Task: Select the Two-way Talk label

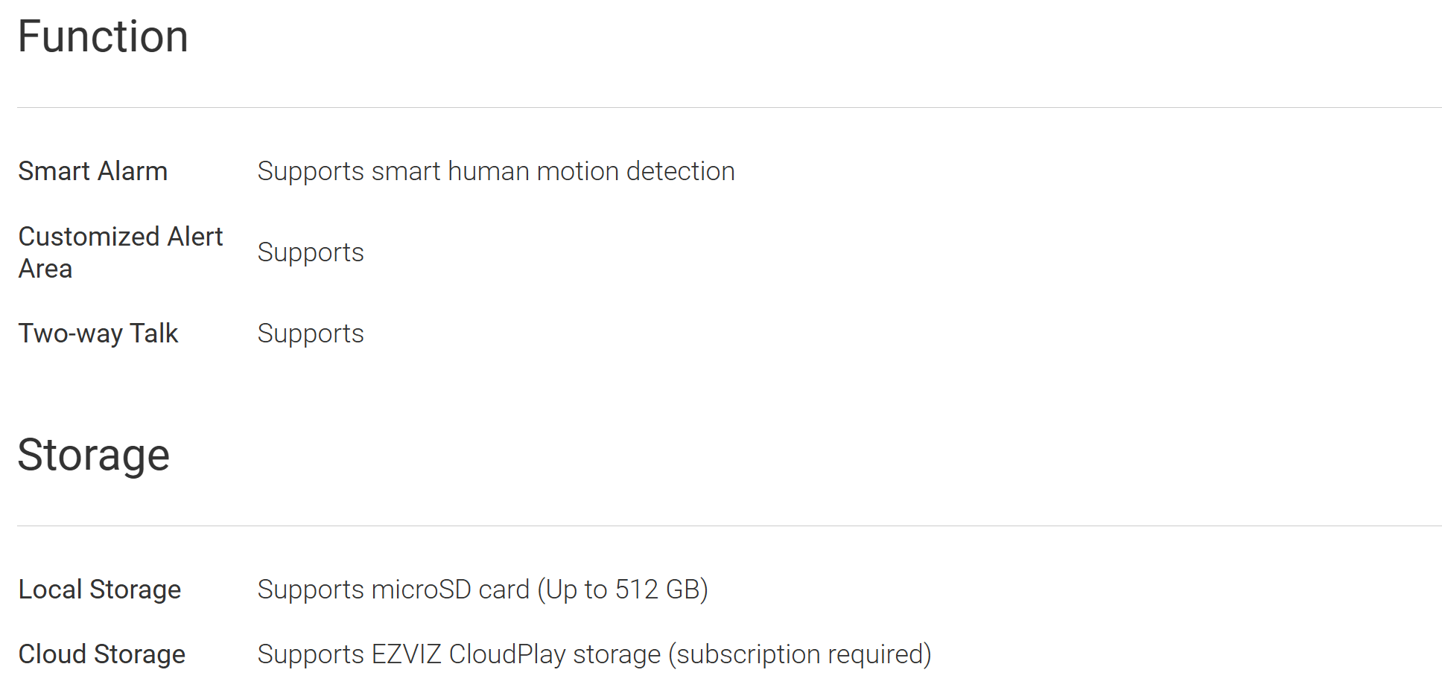Action: tap(98, 333)
